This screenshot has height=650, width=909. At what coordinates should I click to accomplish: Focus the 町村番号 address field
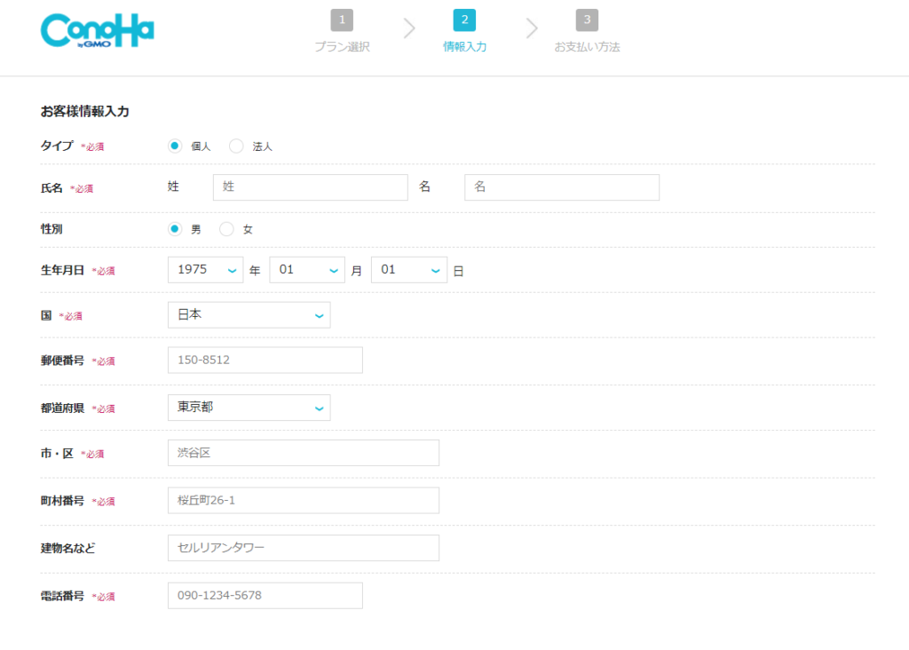pos(303,500)
